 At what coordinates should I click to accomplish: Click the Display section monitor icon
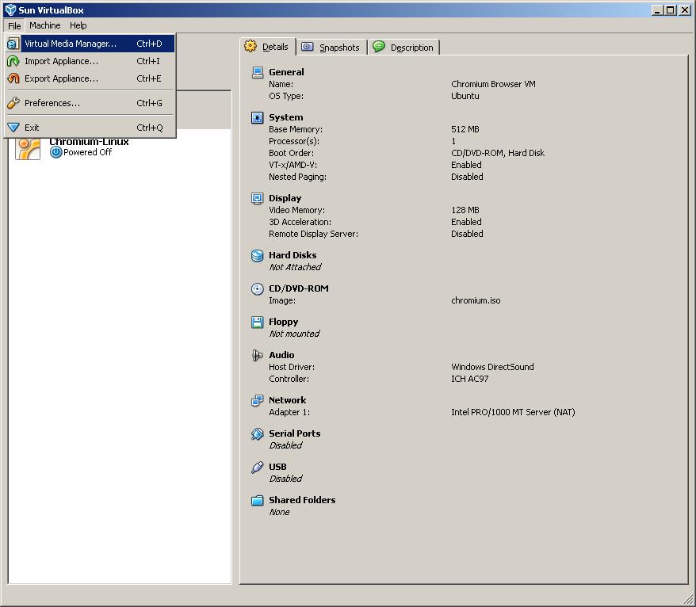pyautogui.click(x=257, y=198)
